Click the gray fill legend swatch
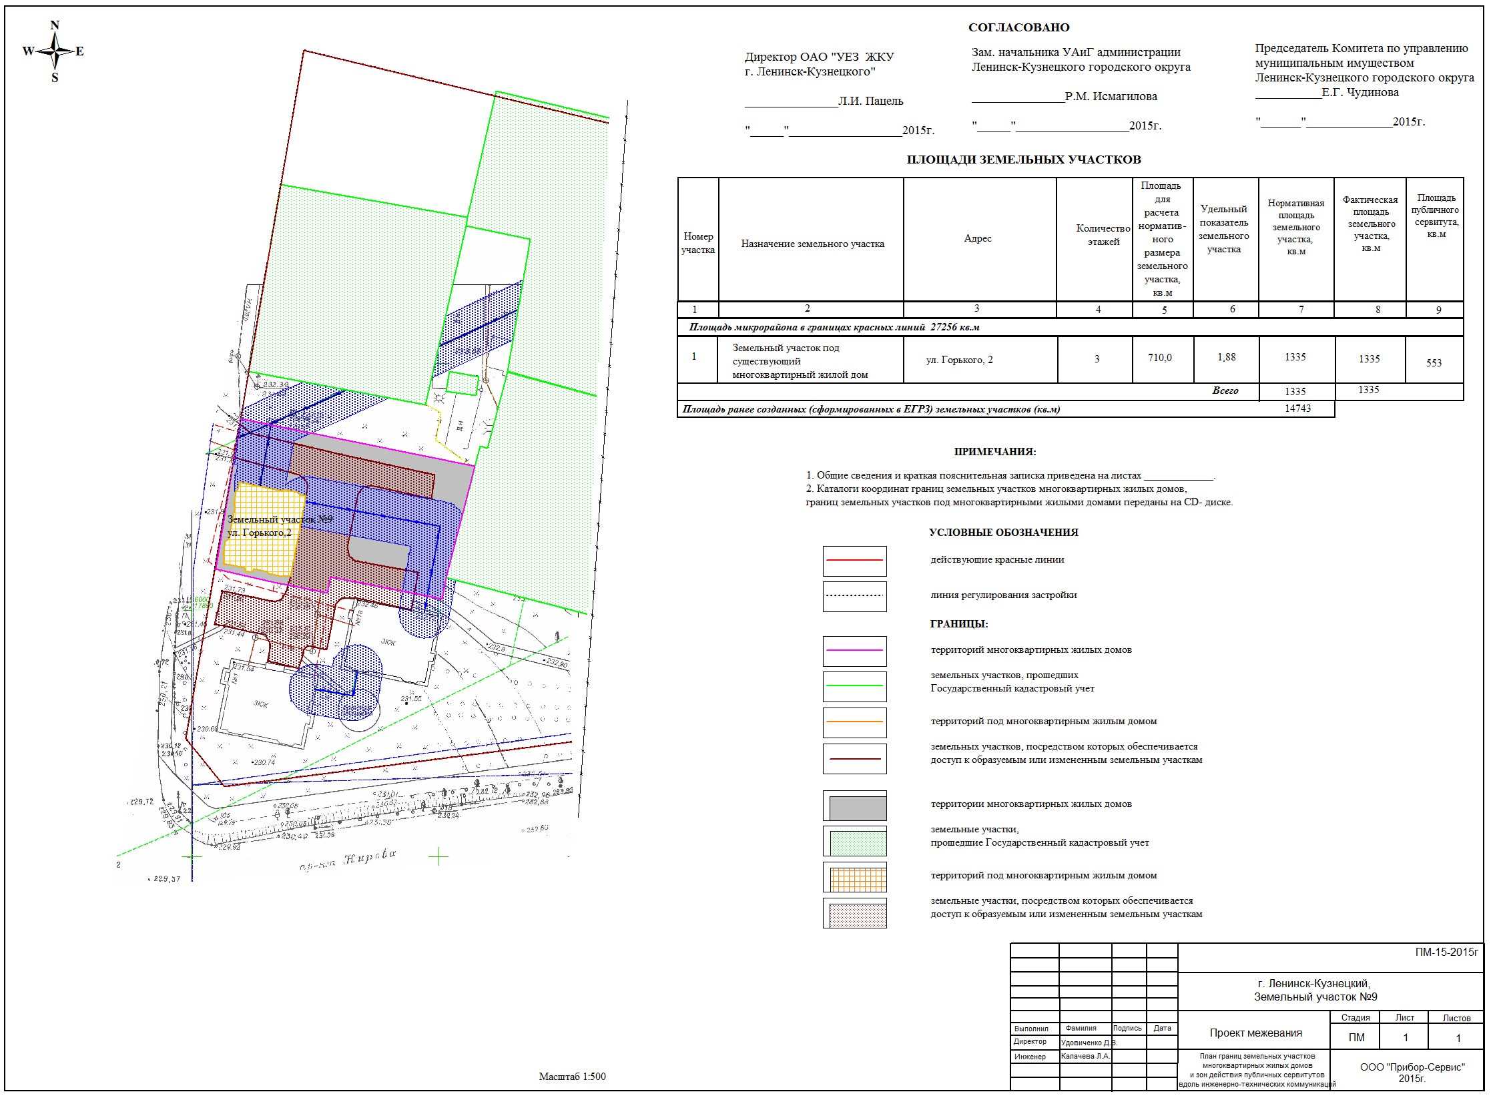 coord(858,808)
